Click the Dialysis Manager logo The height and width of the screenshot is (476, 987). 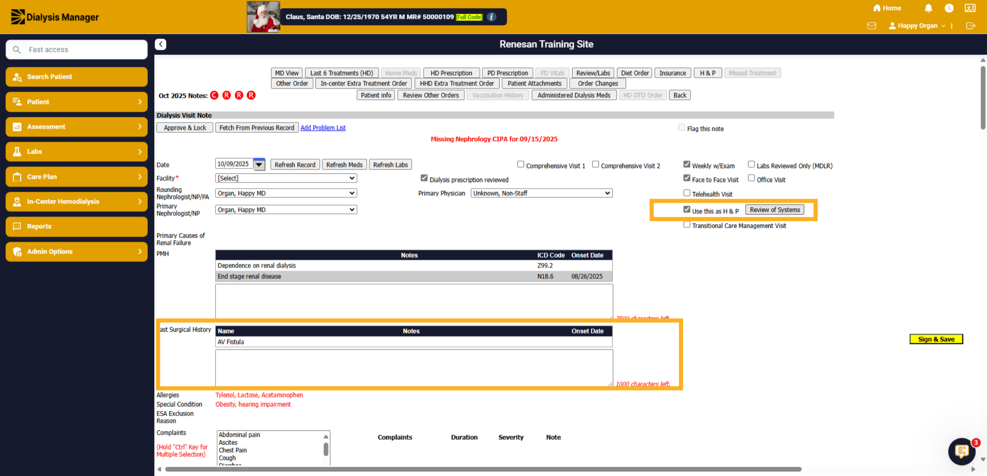[55, 17]
